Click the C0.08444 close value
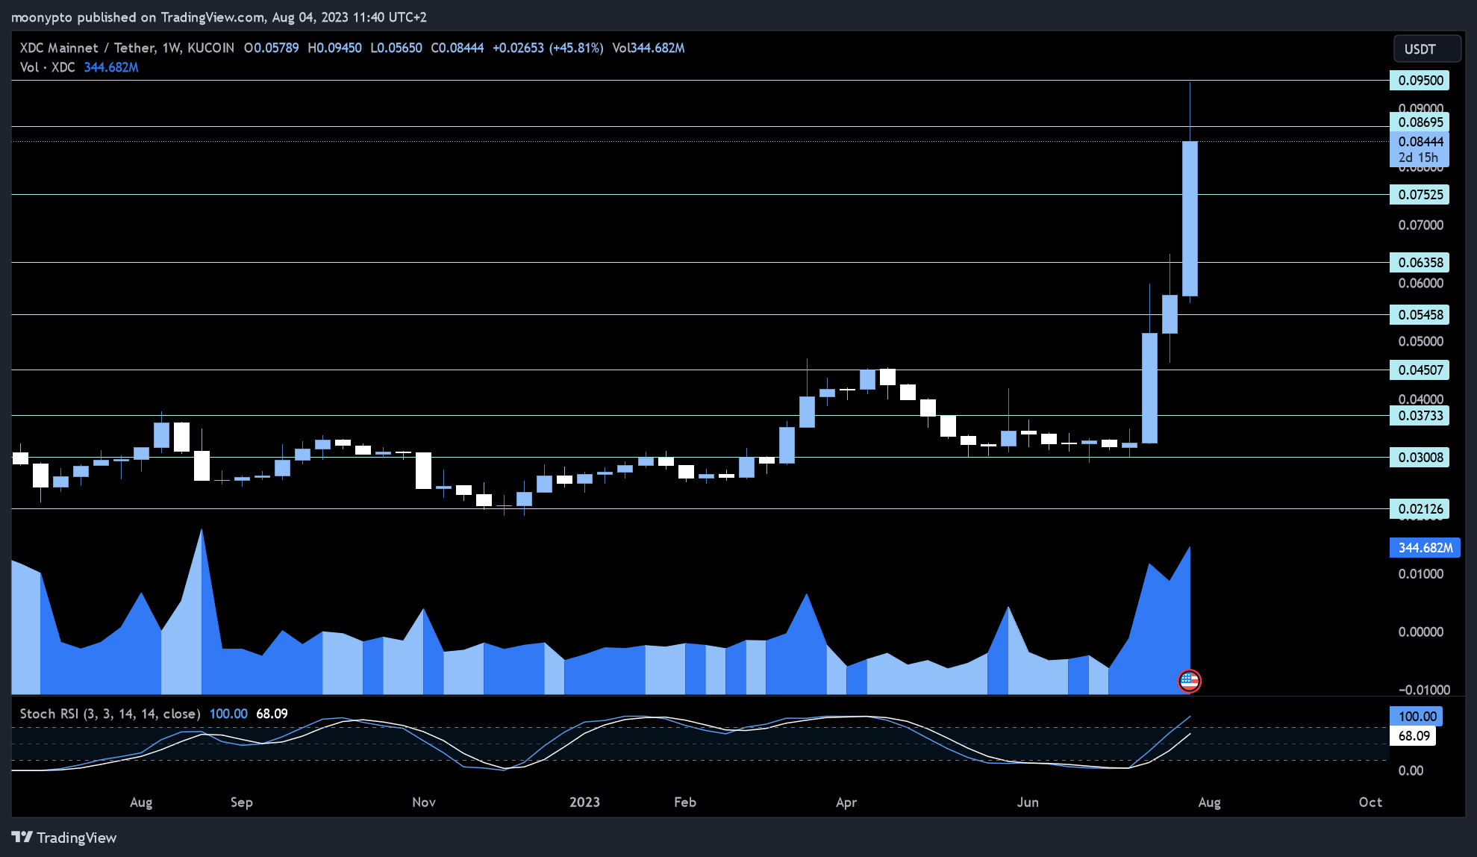1477x857 pixels. coord(458,48)
